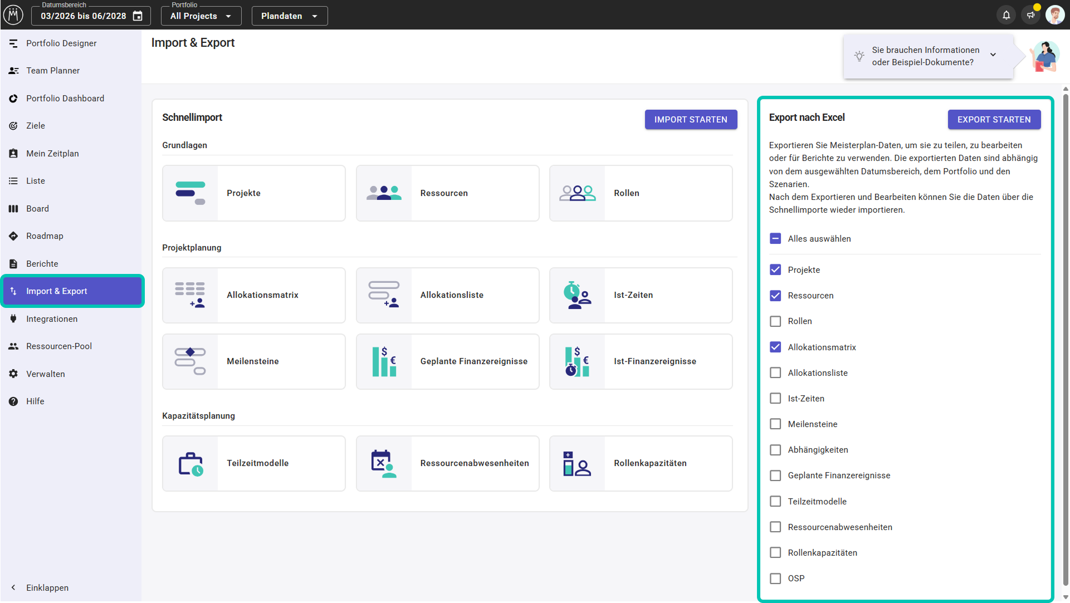1070x603 pixels.
Task: Check the OSP export checkbox
Action: [775, 579]
